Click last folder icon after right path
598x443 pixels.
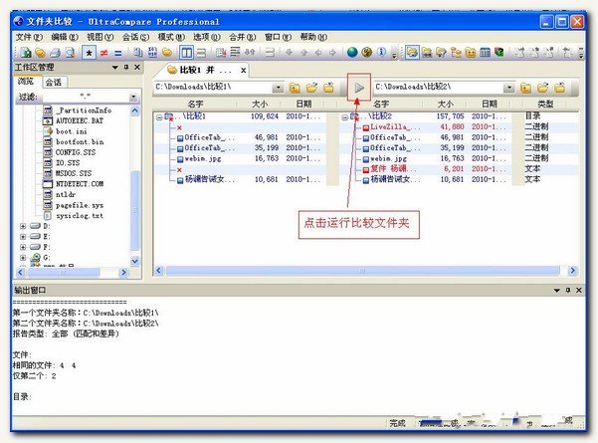[560, 88]
